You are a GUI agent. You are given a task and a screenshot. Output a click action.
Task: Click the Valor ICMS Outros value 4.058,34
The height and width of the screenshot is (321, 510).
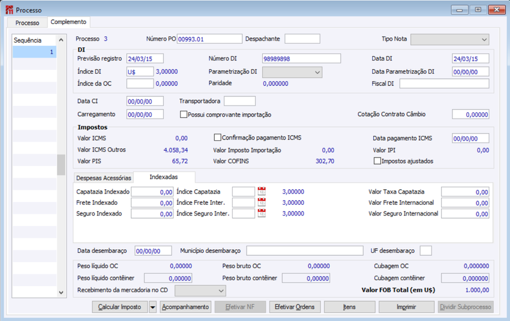tap(176, 150)
